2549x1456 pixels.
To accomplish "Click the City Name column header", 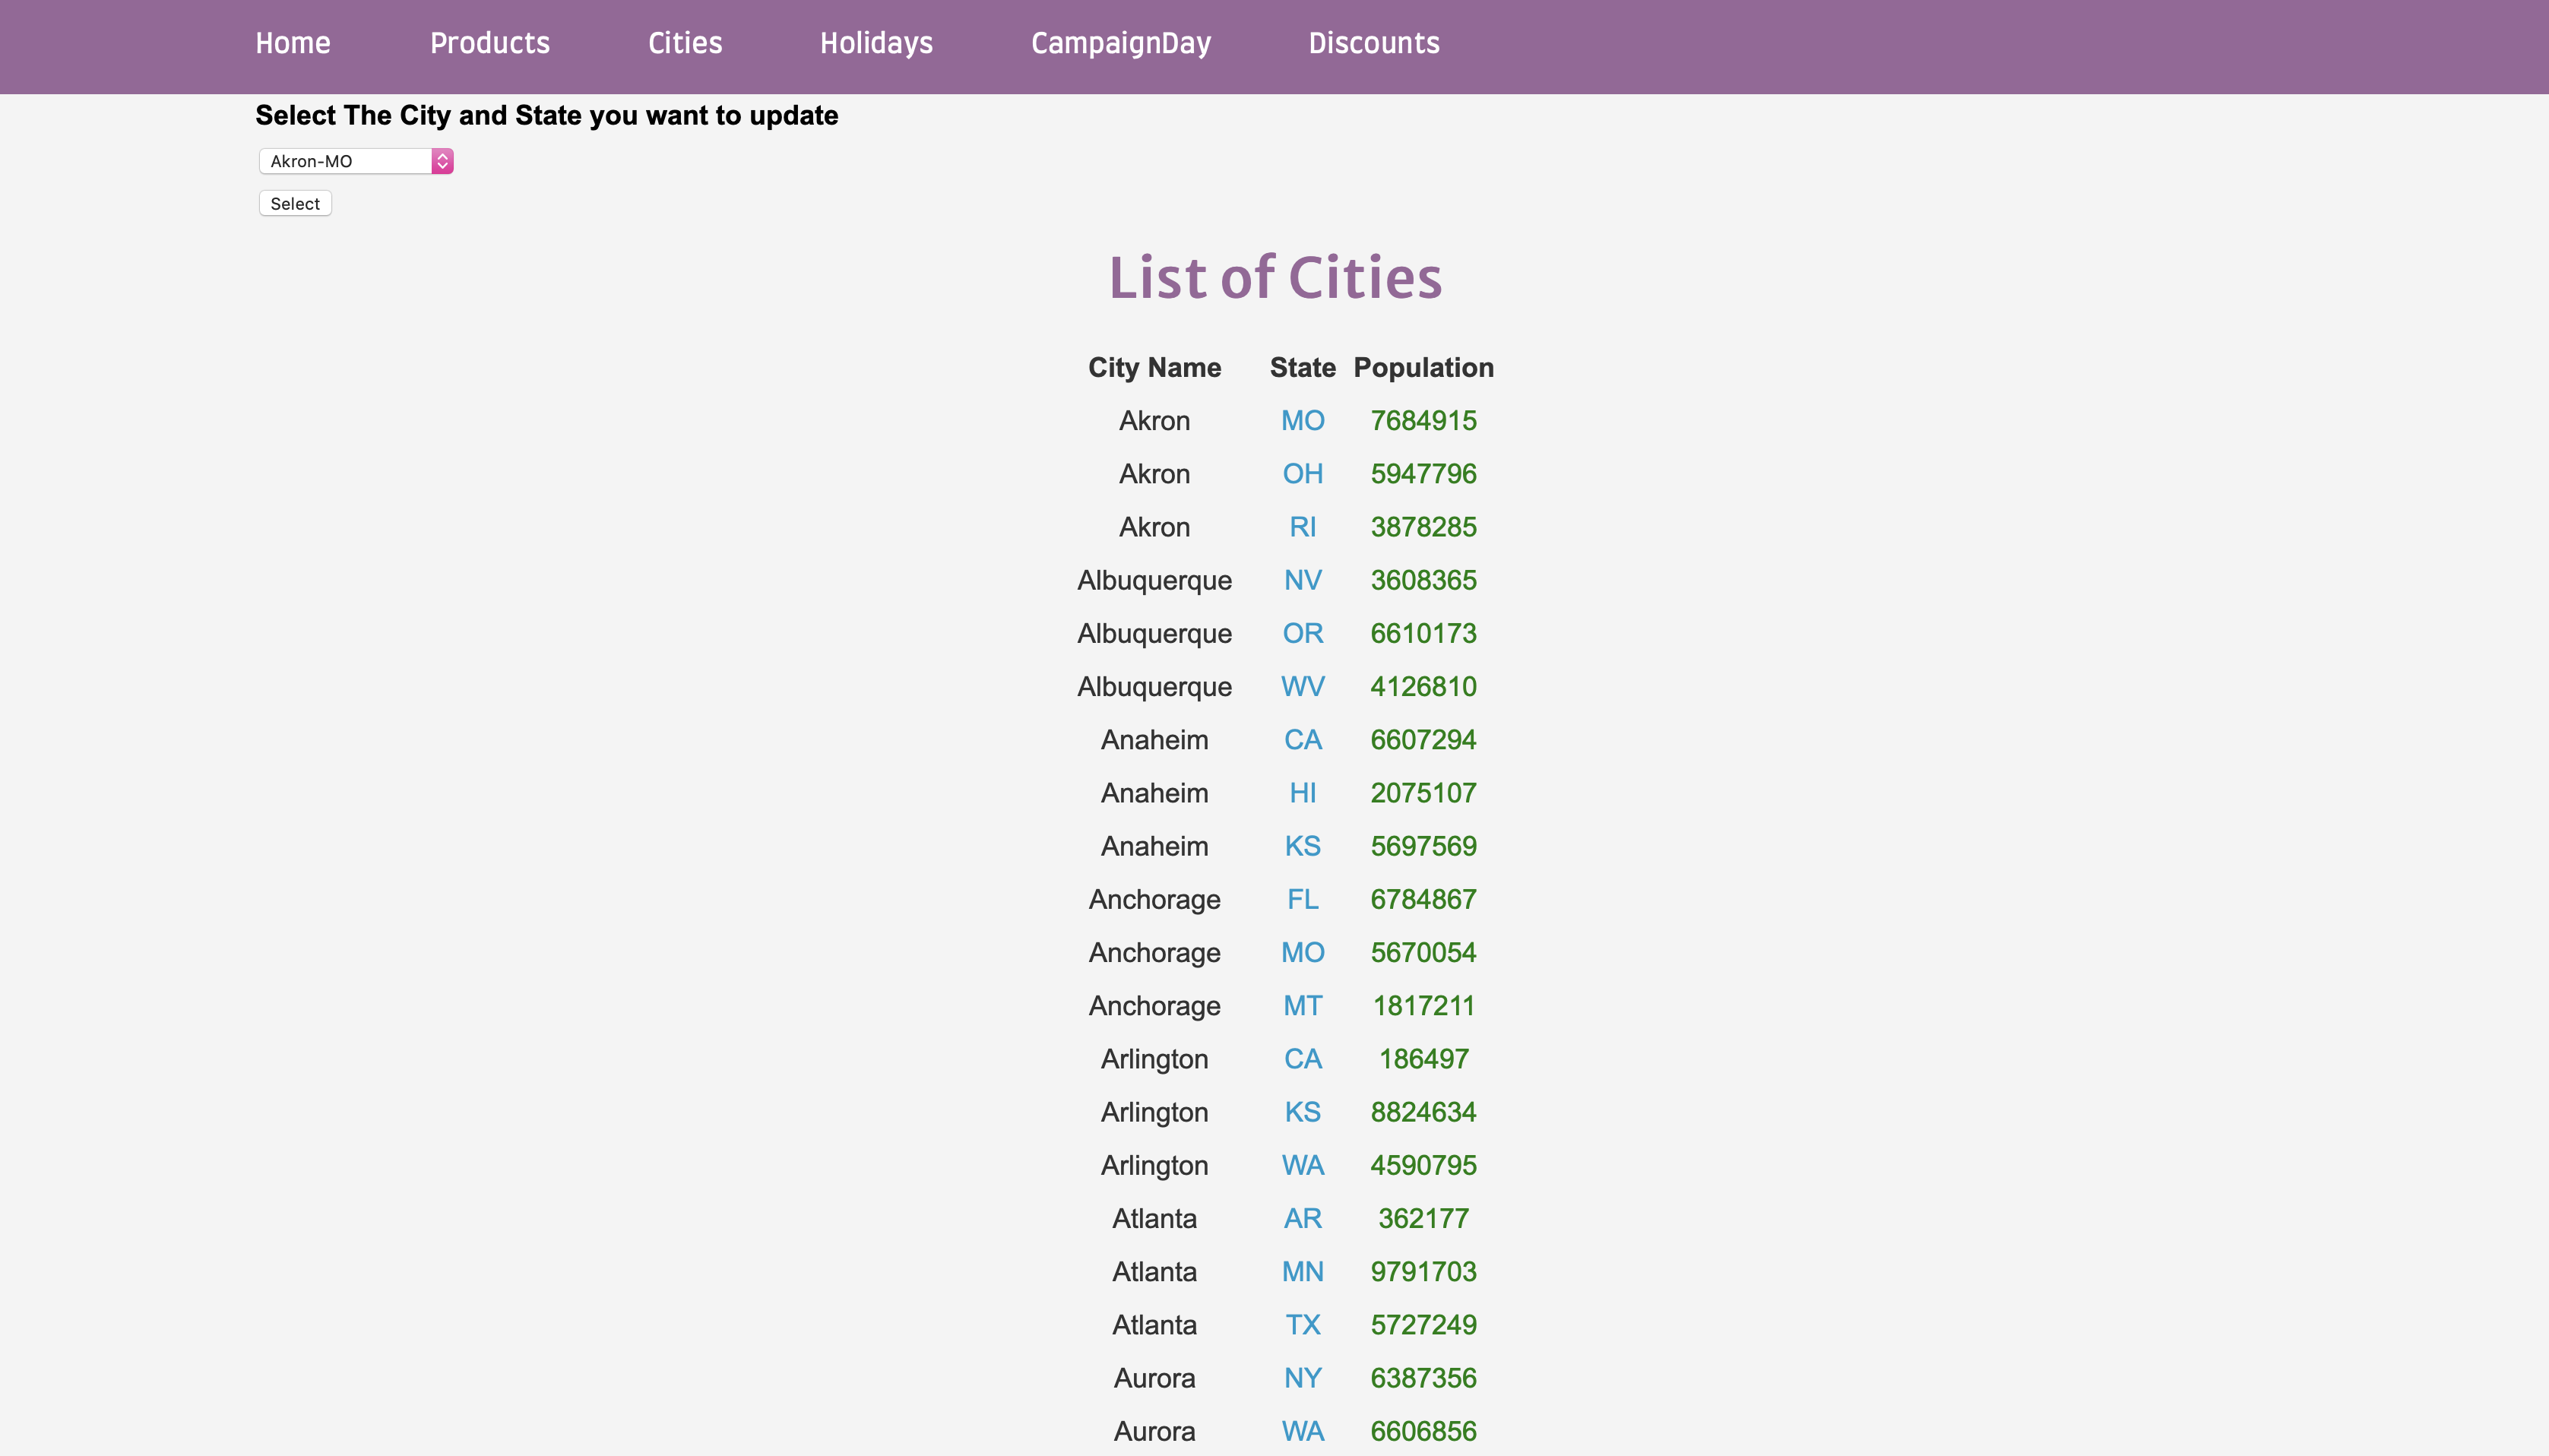I will click(1154, 367).
